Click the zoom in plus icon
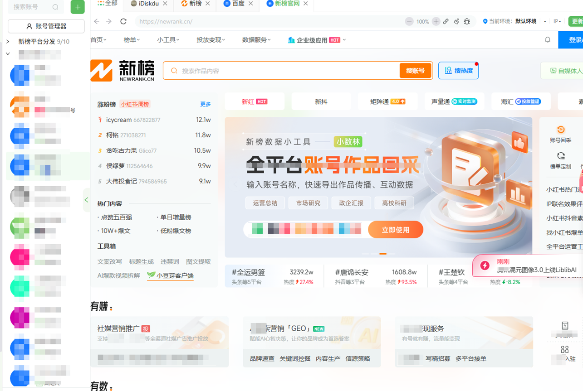The image size is (583, 391). [436, 21]
